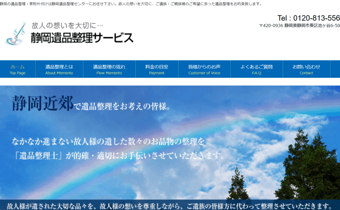The image size is (340, 210).
Task: Click the mop logo icon
Action: pos(16,34)
